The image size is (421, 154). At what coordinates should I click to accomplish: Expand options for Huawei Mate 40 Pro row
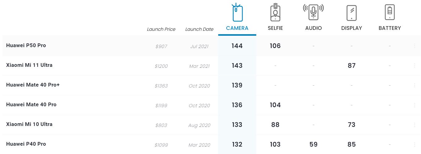(415, 105)
